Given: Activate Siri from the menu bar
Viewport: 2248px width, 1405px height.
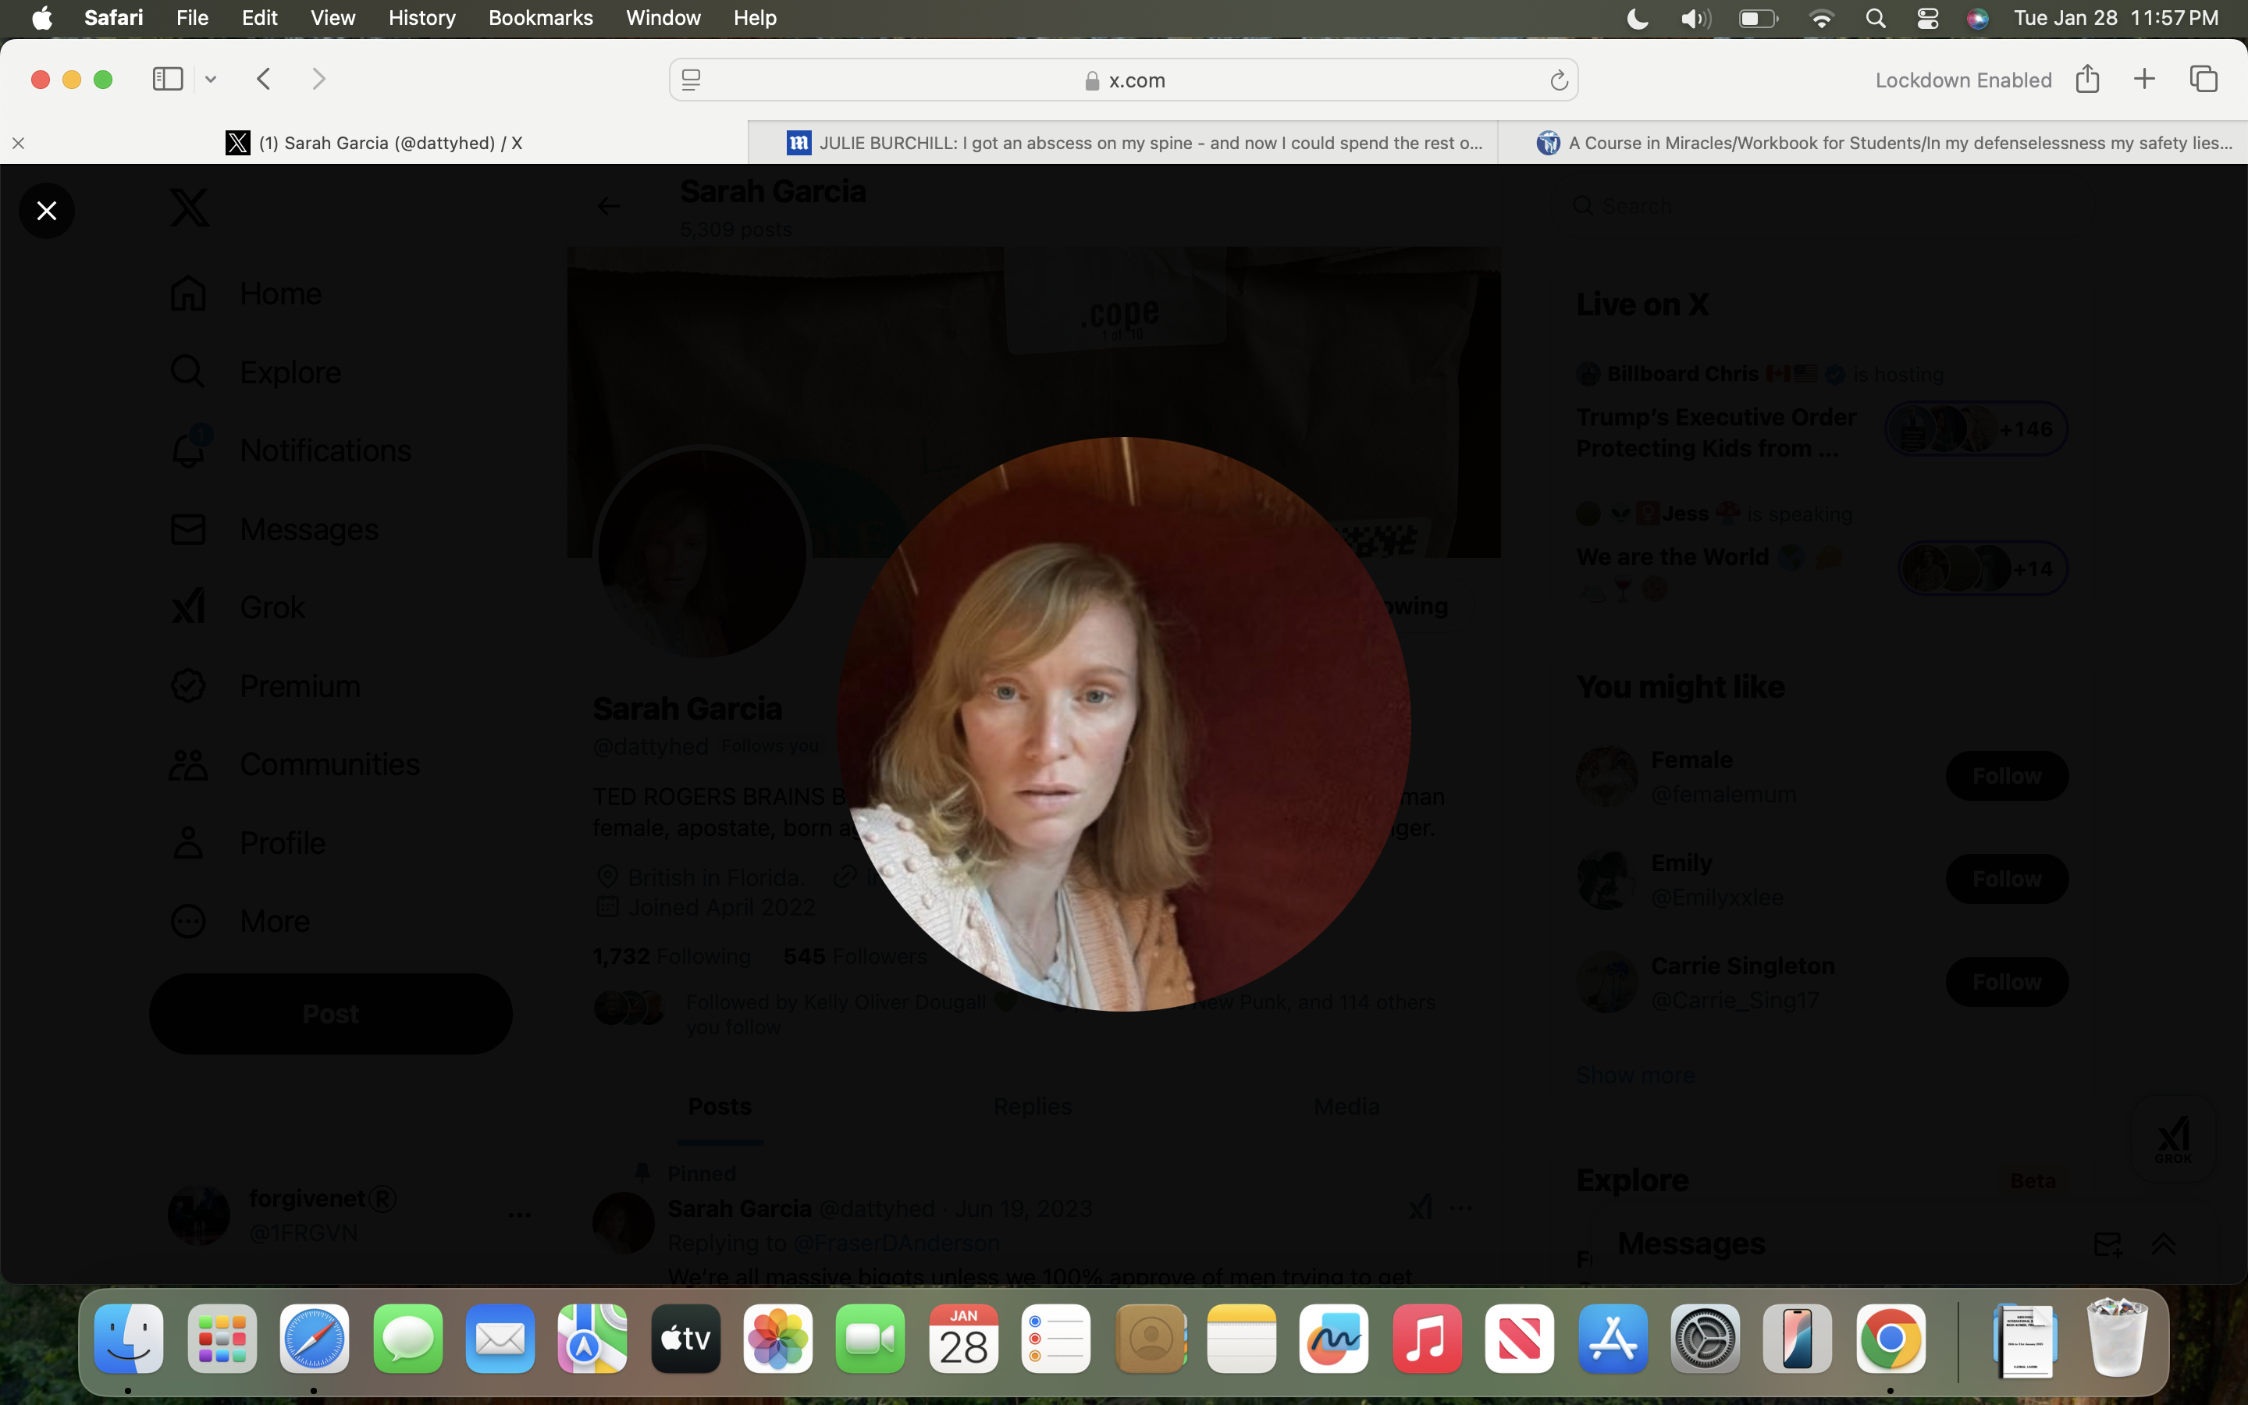Looking at the screenshot, I should pyautogui.click(x=1978, y=19).
